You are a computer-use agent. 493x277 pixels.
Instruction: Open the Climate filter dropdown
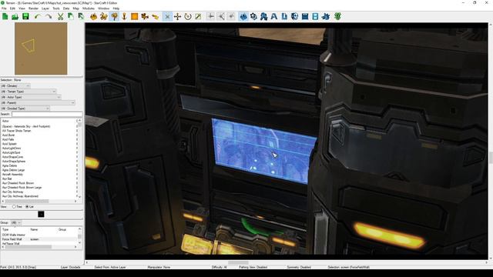point(15,85)
